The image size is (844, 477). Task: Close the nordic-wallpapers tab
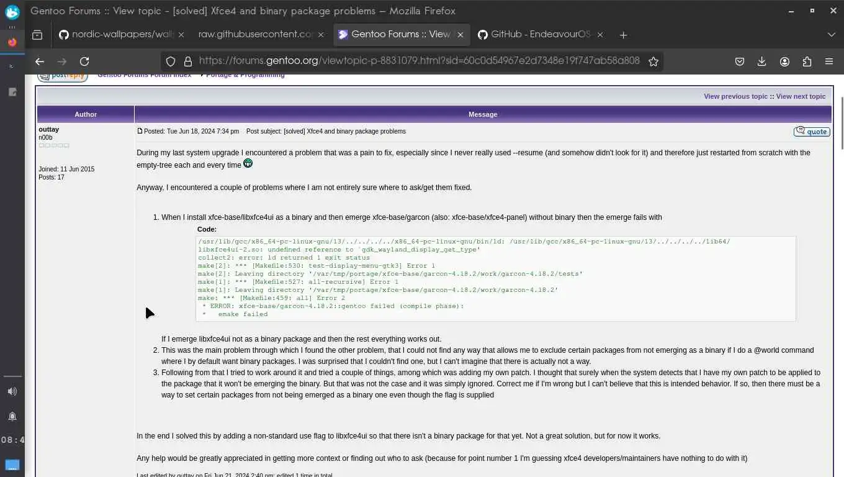(181, 35)
